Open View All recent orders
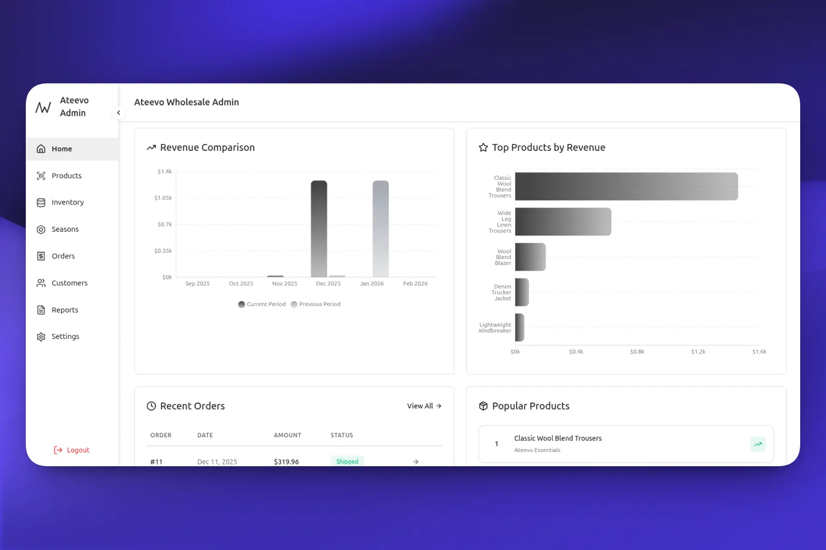The height and width of the screenshot is (550, 826). 424,406
